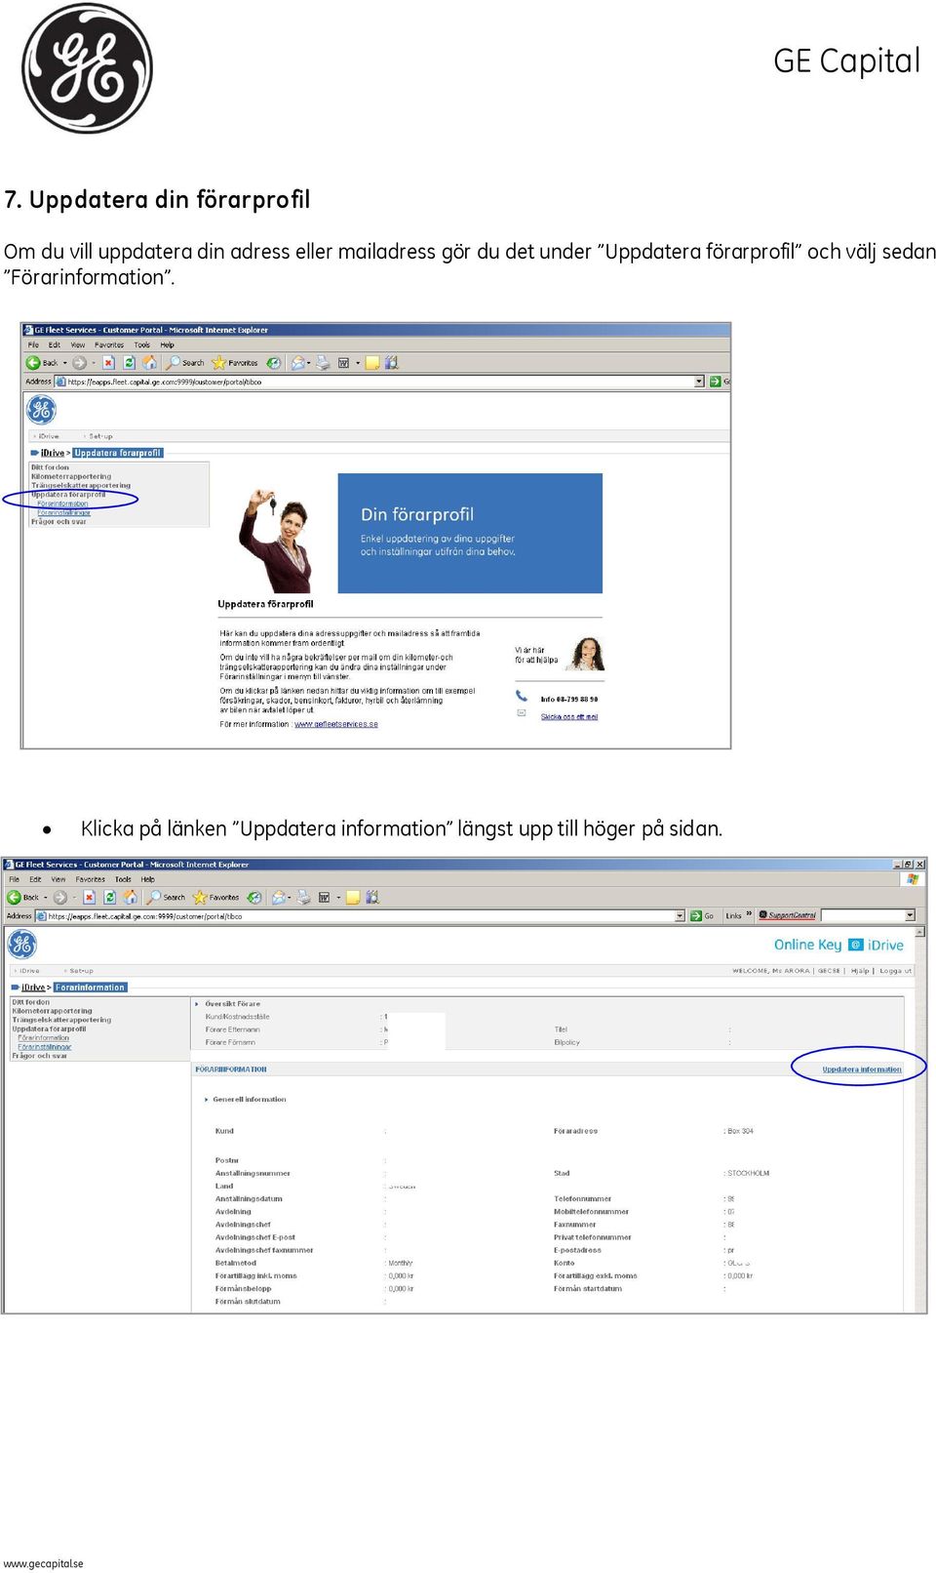Viewport: 936px width, 1573px height.
Task: Click Search magnifier in lower browser toolbar
Action: point(154,898)
